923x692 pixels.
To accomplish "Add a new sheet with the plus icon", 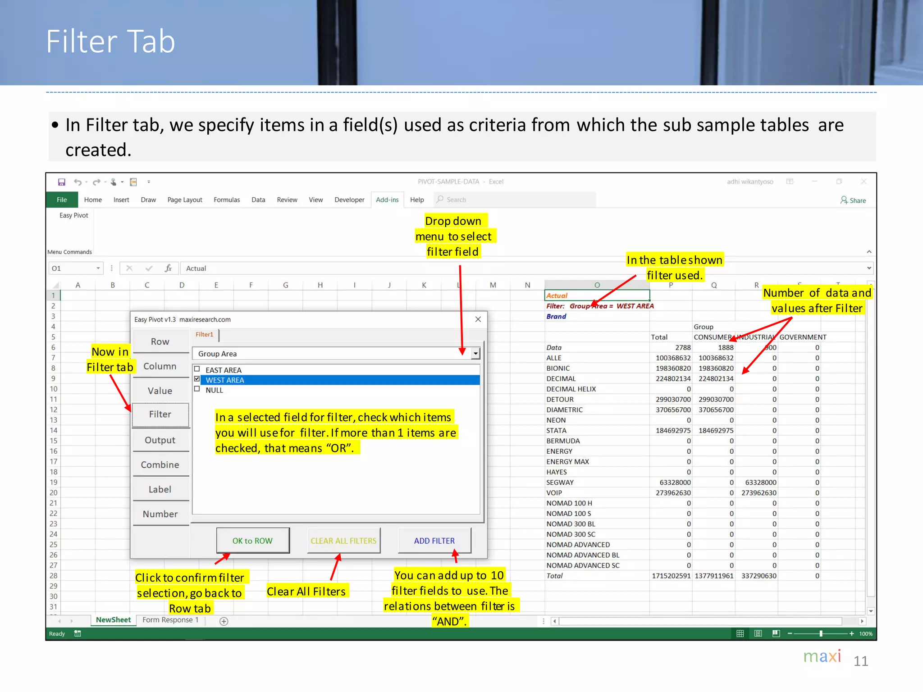I will click(x=224, y=621).
